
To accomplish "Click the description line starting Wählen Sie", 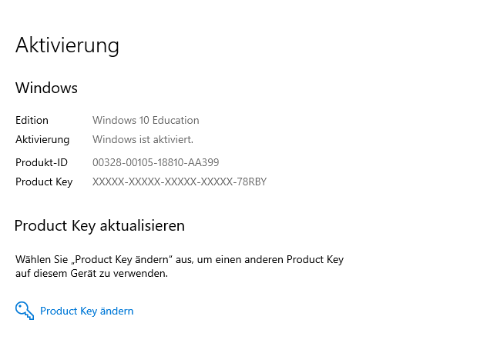I will pos(179,259).
